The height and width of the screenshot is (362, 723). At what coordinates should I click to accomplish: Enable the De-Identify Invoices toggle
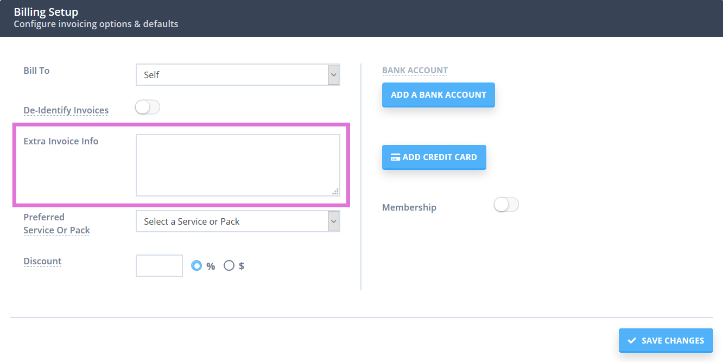pos(147,107)
